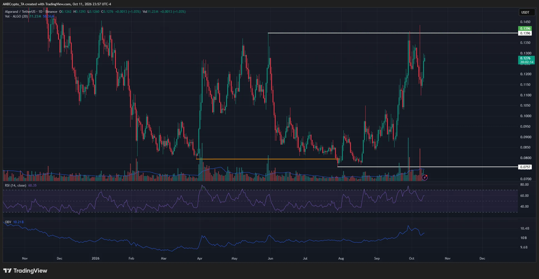This screenshot has height=279, width=539.
Task: Click the Dec label at far right of time axis
Action: pyautogui.click(x=482, y=258)
